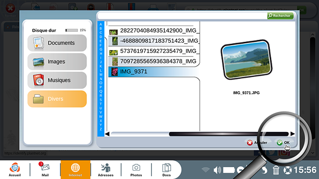Screen dimensions: 319x179
Task: Select file IMG_9371 in list
Action: coord(154,72)
